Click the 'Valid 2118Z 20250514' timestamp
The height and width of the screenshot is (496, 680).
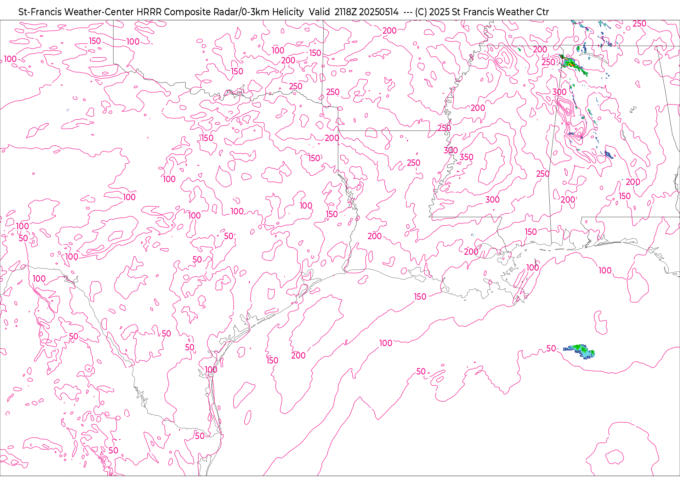coord(353,12)
